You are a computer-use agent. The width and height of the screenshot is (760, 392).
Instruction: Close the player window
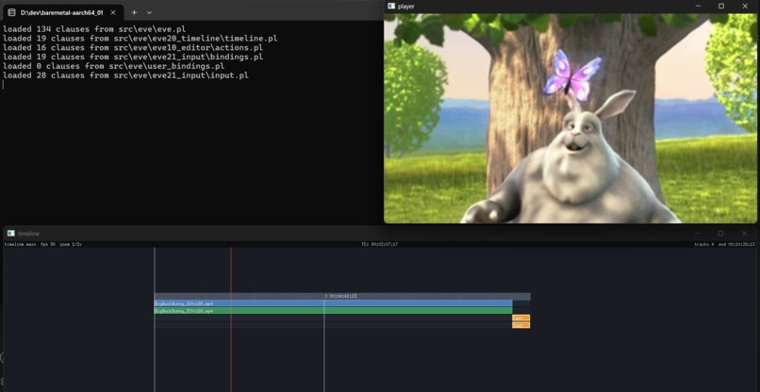(x=745, y=6)
